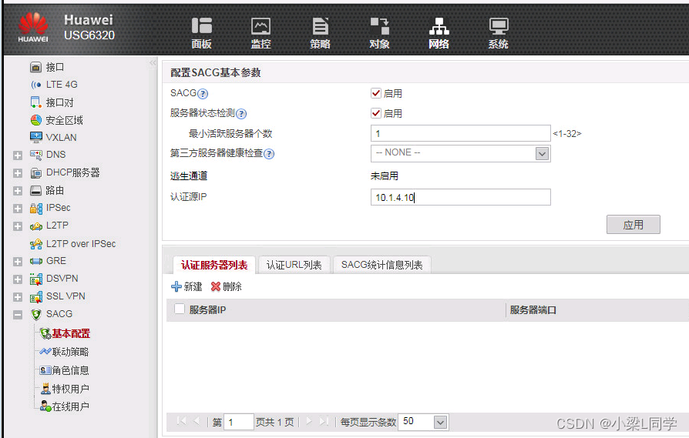The image size is (689, 438).
Task: Select 基本配置 in the SACG tree
Action: point(71,333)
